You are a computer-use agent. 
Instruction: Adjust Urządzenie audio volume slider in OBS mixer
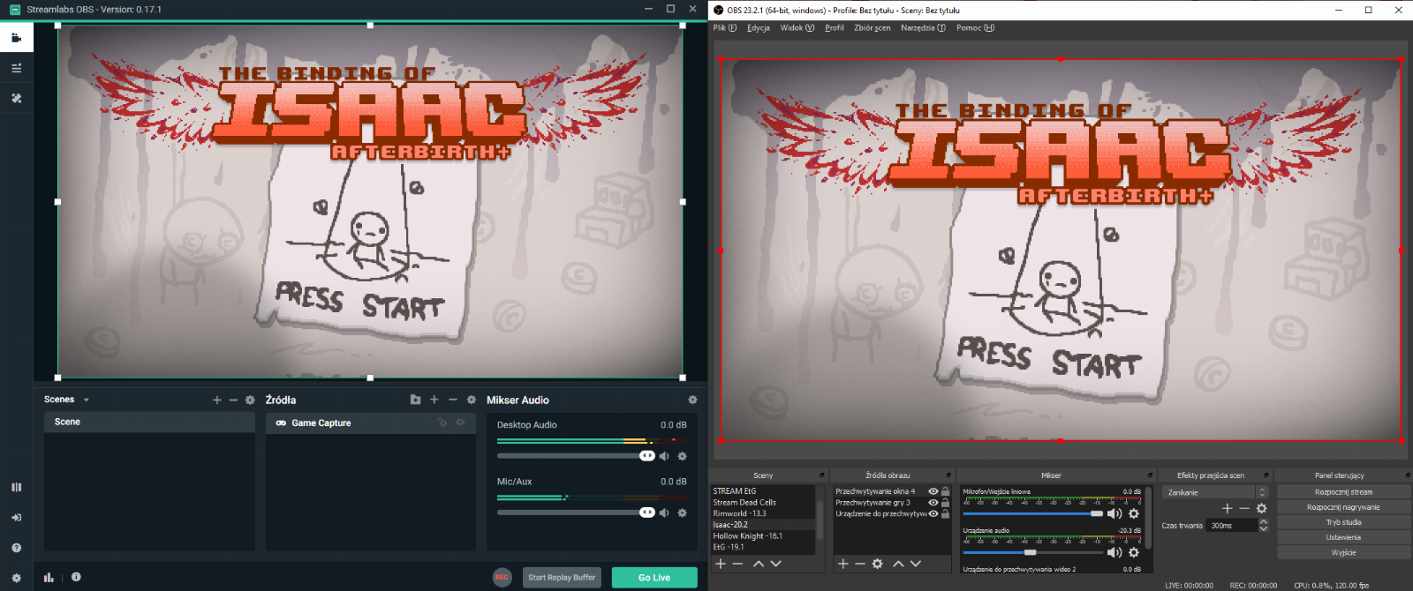tap(1033, 552)
